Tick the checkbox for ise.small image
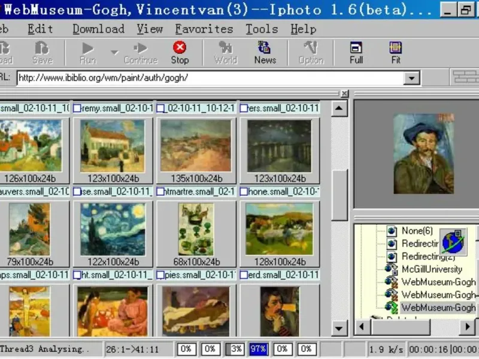The width and height of the screenshot is (479, 359). (x=77, y=191)
